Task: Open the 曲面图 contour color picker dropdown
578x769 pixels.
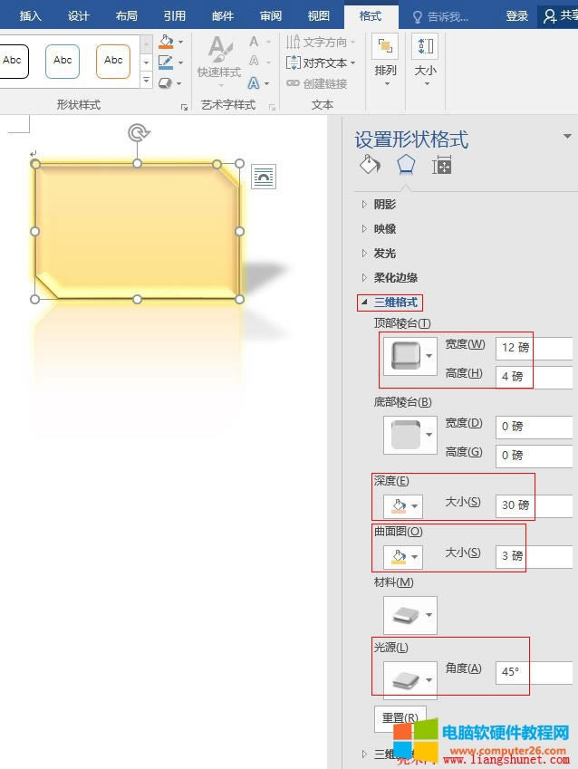Action: tap(403, 557)
